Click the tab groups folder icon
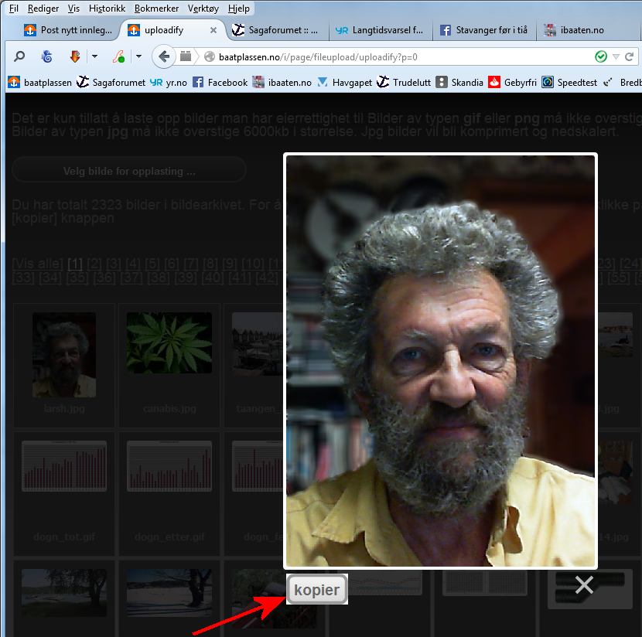 click(186, 56)
